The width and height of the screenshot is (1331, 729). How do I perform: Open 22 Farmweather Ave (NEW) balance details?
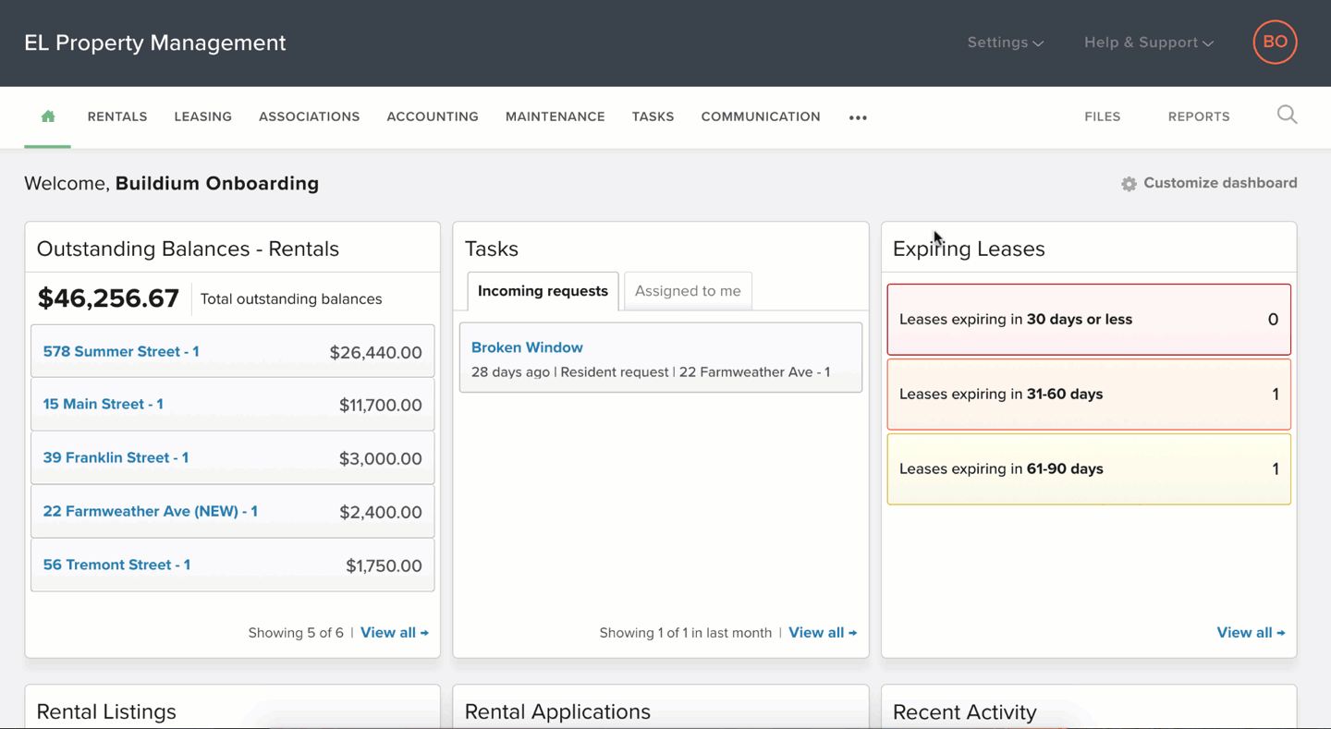151,511
